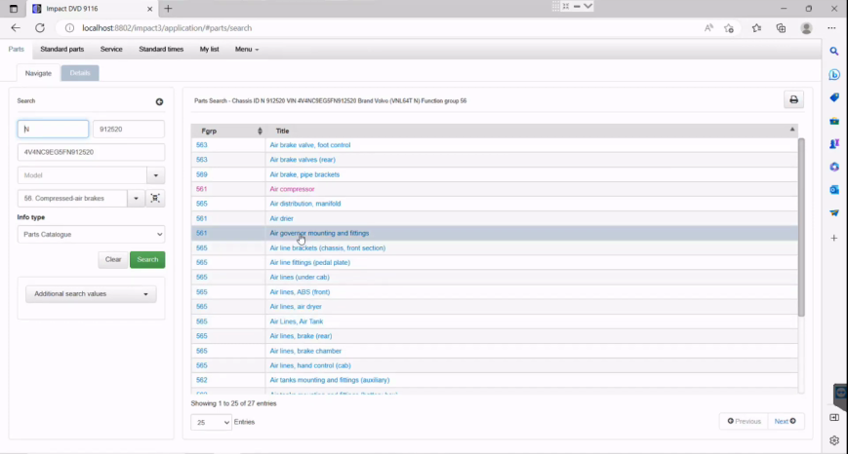Open Edge sidebar shopping tag icon
This screenshot has height=454, width=848.
[834, 97]
